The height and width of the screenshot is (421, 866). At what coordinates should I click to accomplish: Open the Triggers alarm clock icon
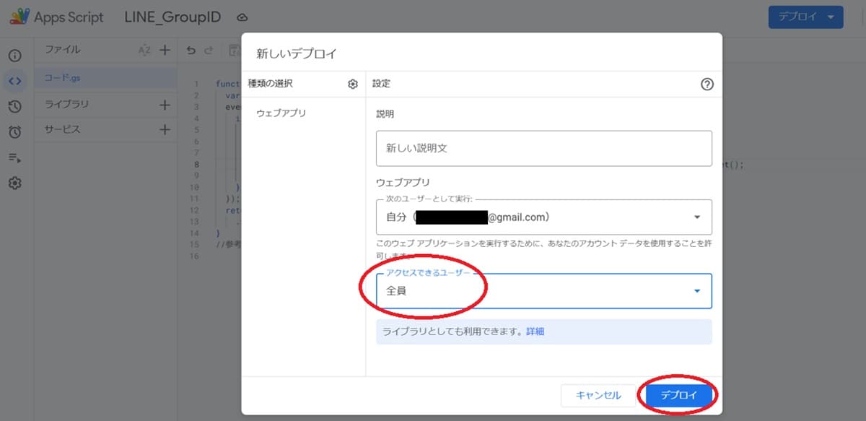pos(14,132)
